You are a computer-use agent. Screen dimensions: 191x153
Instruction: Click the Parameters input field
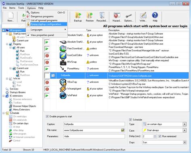point(94,136)
